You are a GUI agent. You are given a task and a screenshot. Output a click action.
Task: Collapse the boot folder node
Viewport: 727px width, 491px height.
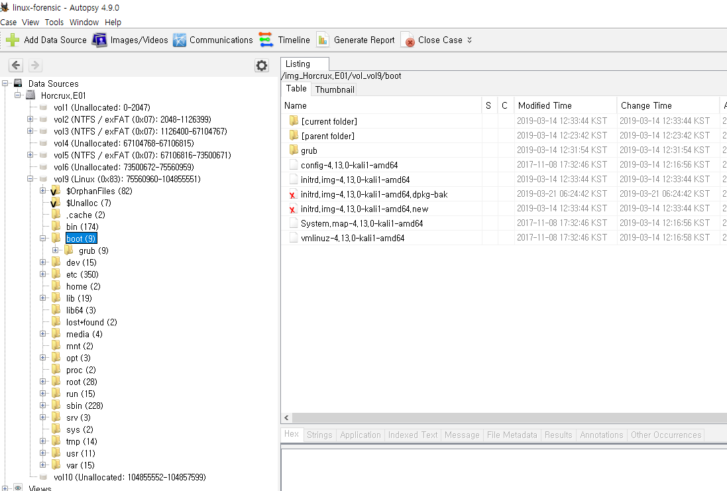coord(42,239)
